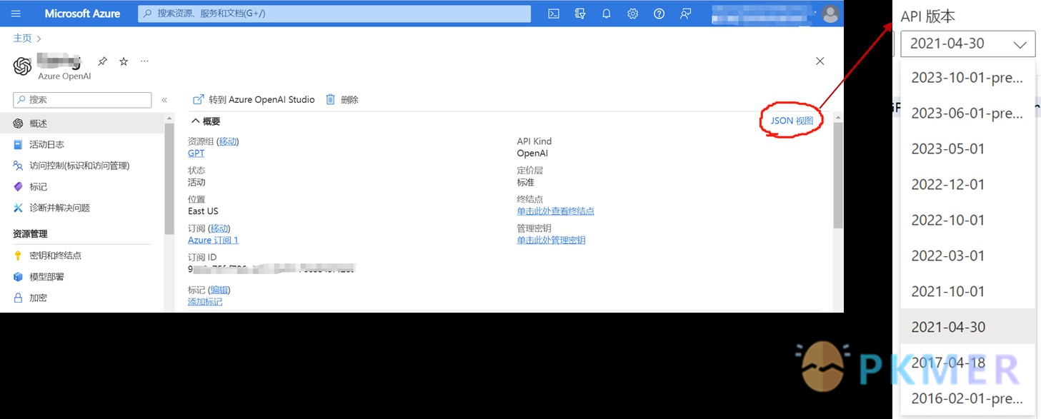
Task: Click the 删除 trash can icon
Action: pos(331,100)
